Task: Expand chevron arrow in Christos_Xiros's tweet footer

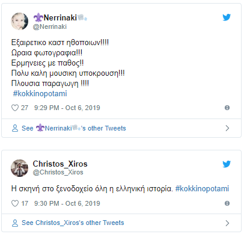Action: point(227,223)
